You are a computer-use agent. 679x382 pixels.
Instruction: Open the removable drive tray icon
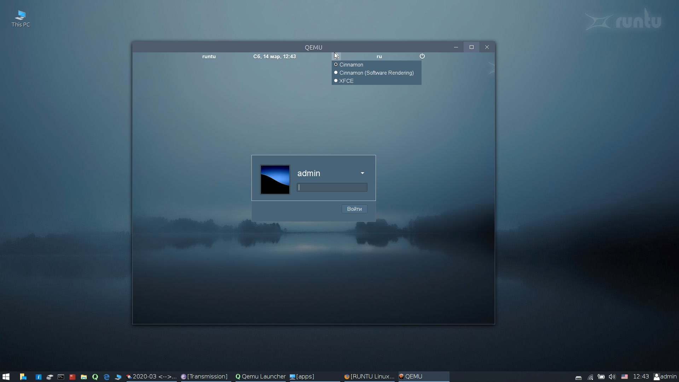coord(579,377)
